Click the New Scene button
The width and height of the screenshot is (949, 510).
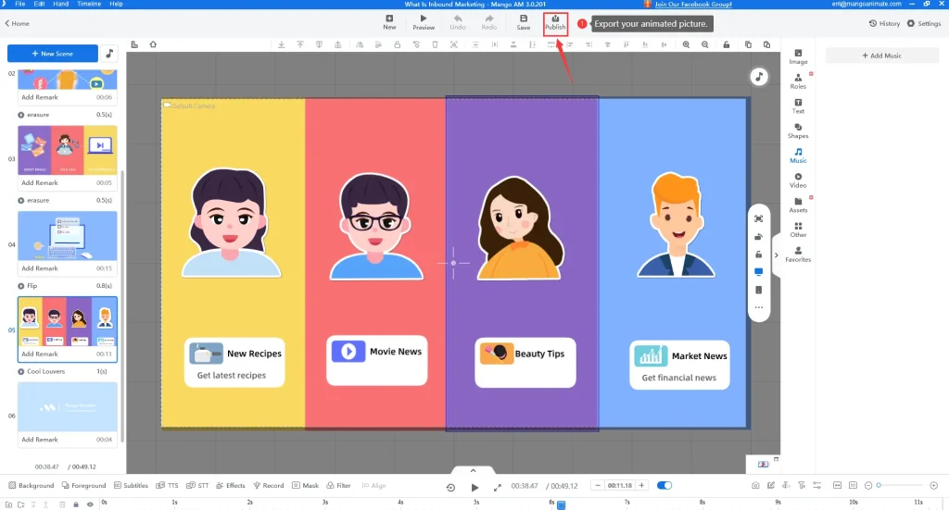coord(53,54)
